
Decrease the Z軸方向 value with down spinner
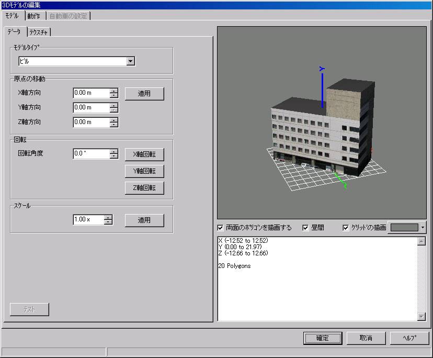click(x=114, y=125)
